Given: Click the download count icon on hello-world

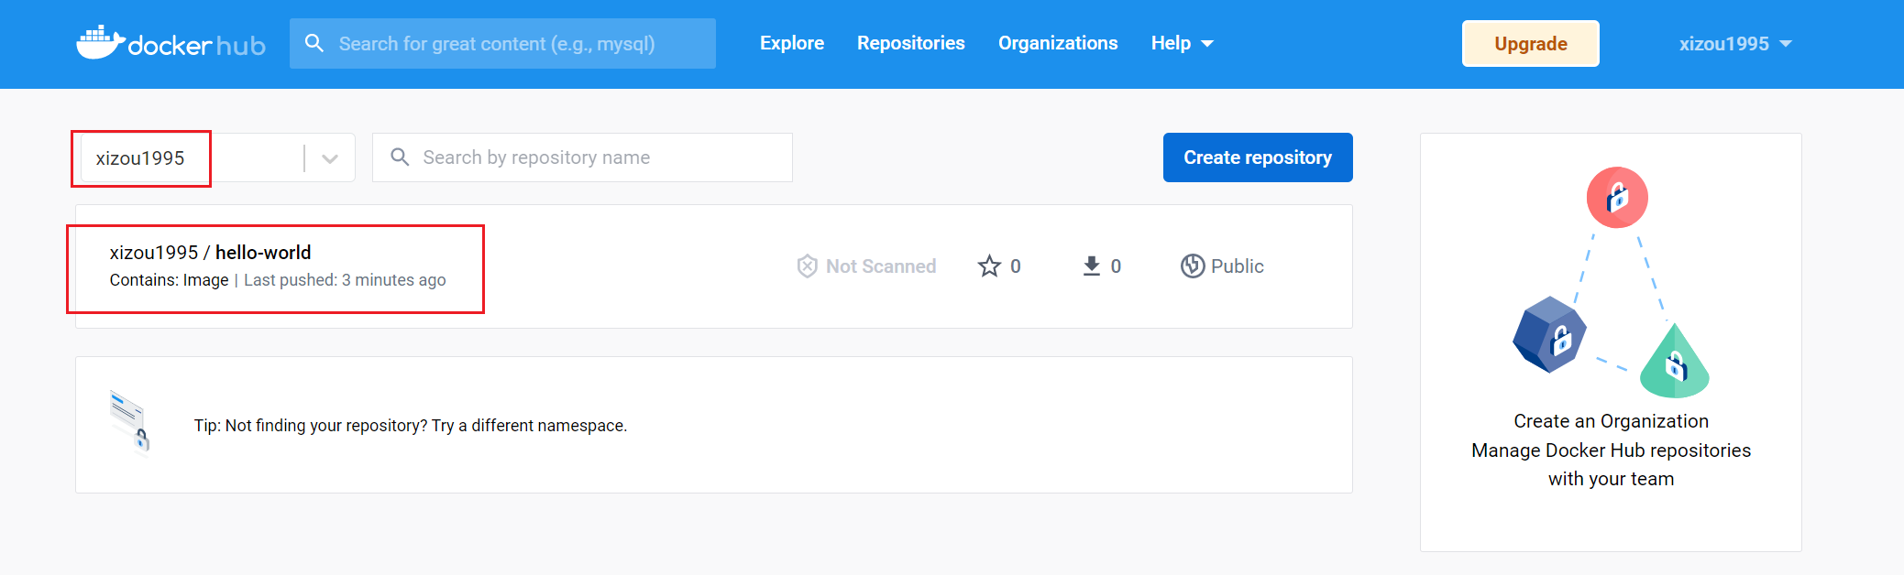Looking at the screenshot, I should coord(1091,266).
